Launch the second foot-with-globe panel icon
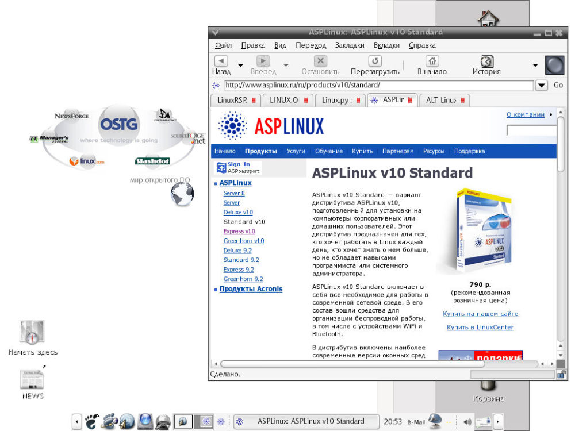The height and width of the screenshot is (431, 575). coord(109,421)
